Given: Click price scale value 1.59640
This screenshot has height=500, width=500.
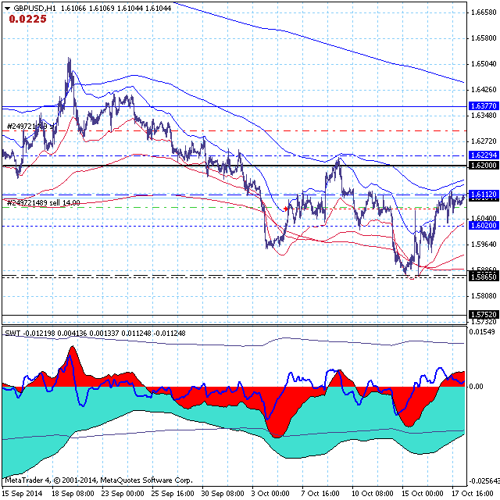Looking at the screenshot, I should pos(484,245).
